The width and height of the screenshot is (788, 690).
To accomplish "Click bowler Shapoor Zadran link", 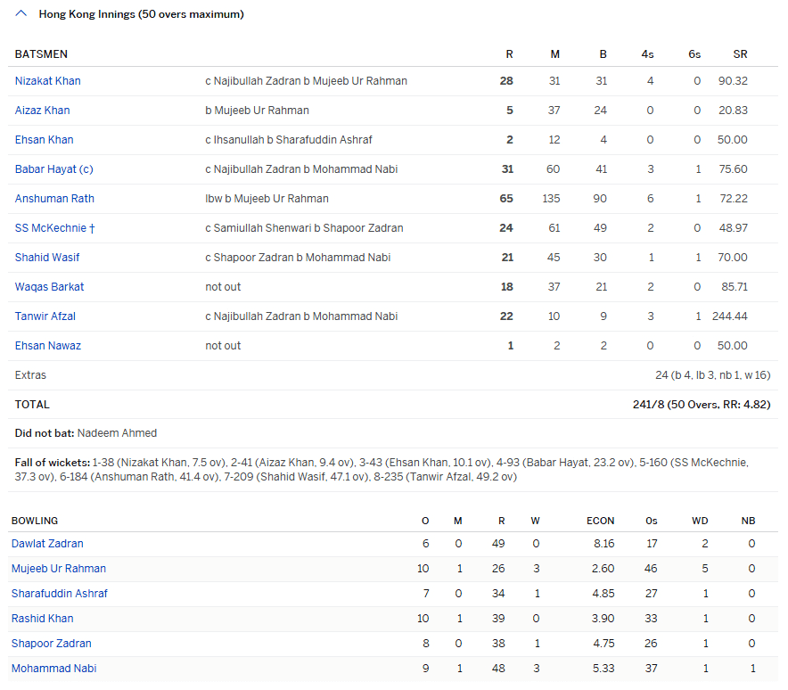I will [x=51, y=644].
